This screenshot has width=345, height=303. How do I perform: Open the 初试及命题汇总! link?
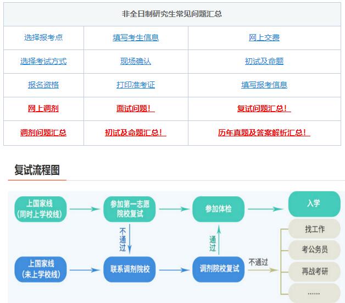coord(136,133)
